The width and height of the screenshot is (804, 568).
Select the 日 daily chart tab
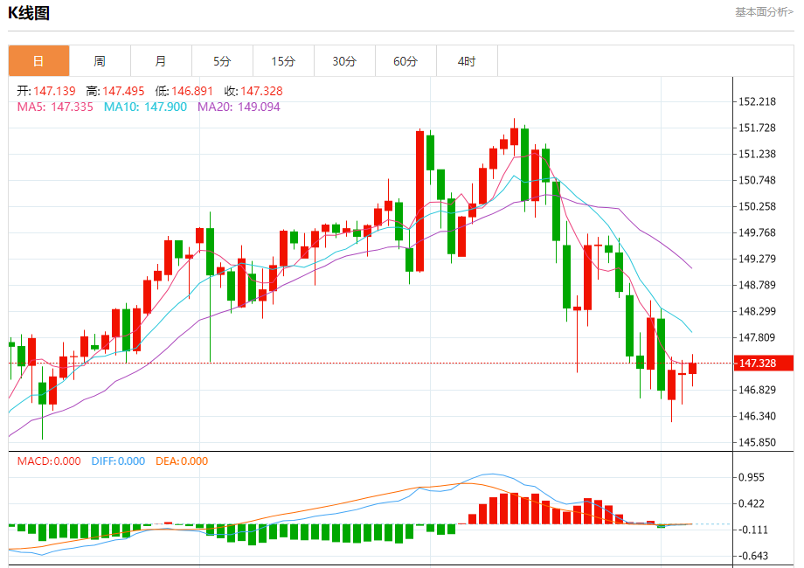click(39, 61)
